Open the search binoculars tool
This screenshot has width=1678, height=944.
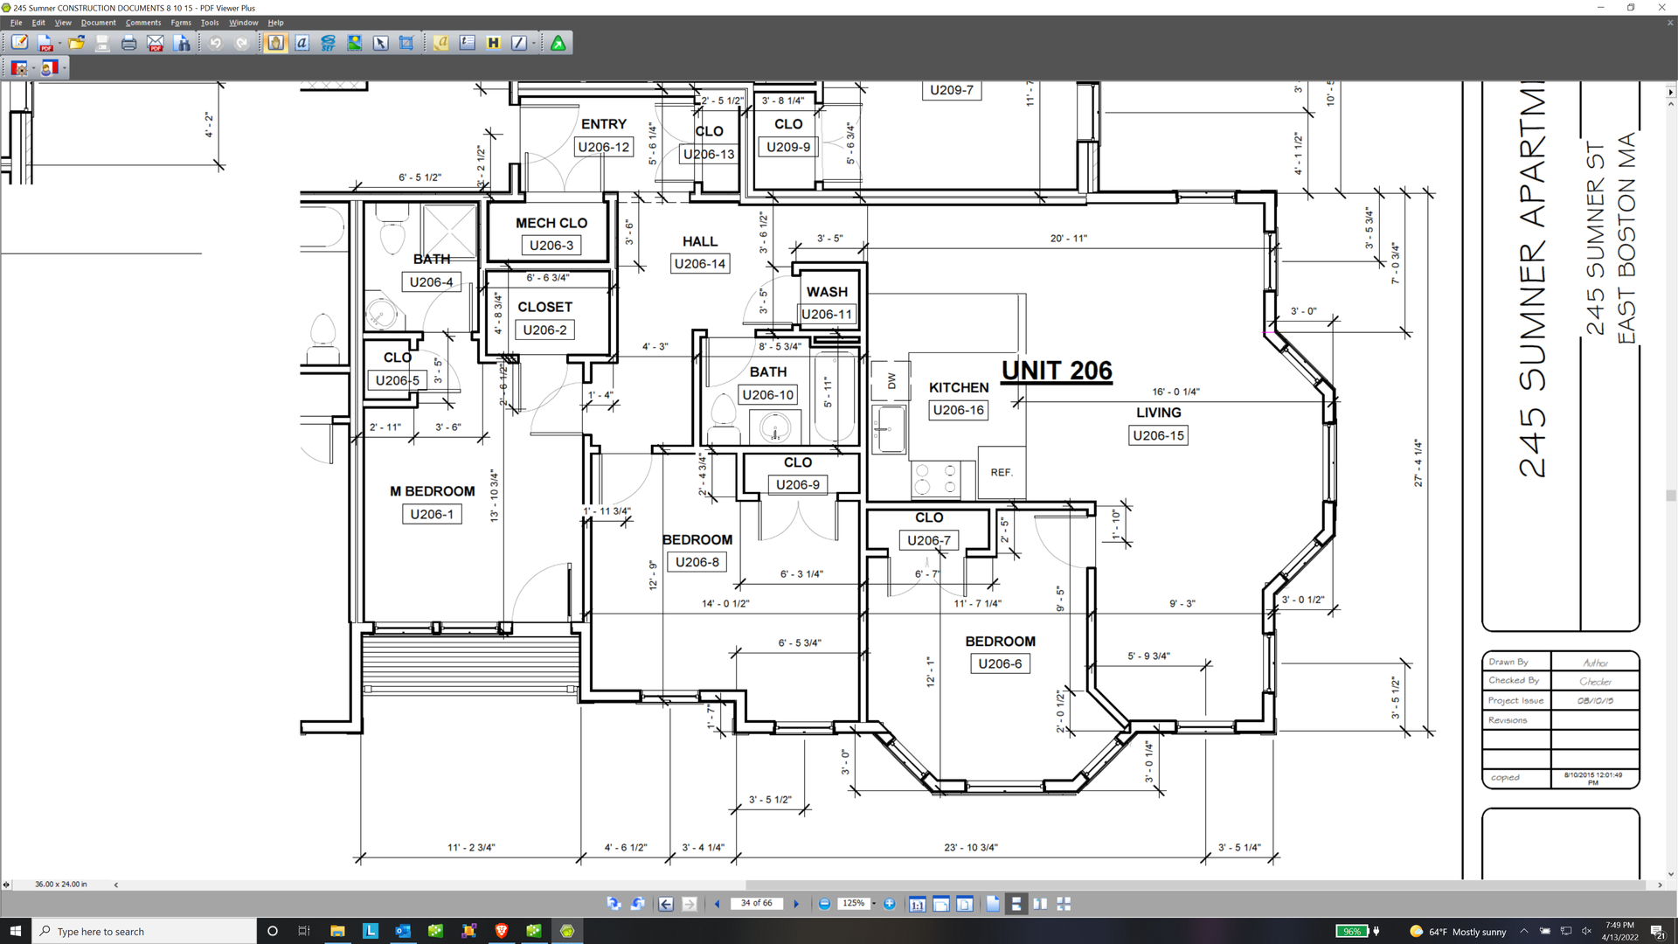[x=182, y=43]
